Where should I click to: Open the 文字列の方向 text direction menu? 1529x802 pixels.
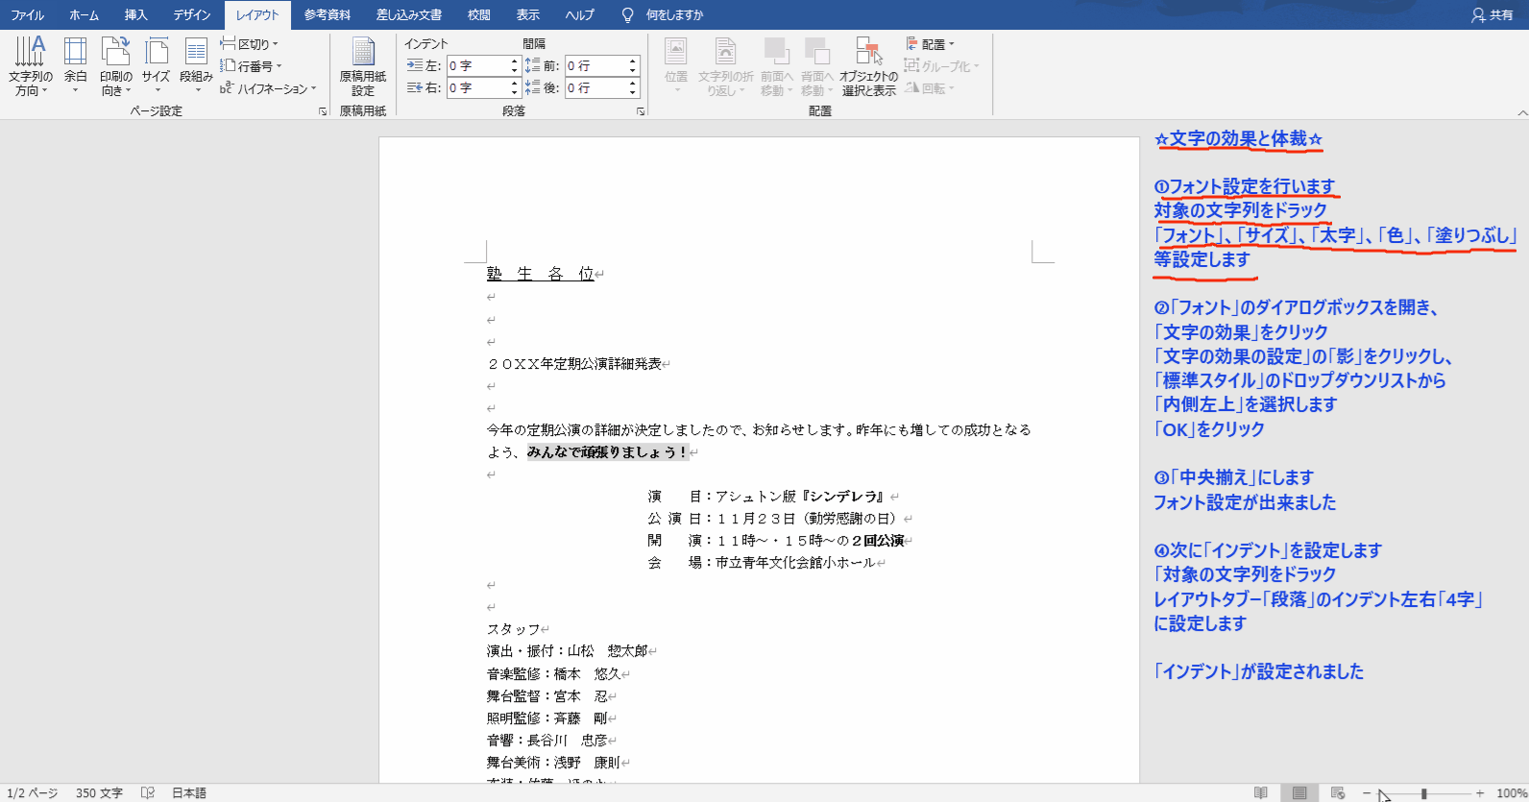tap(31, 65)
